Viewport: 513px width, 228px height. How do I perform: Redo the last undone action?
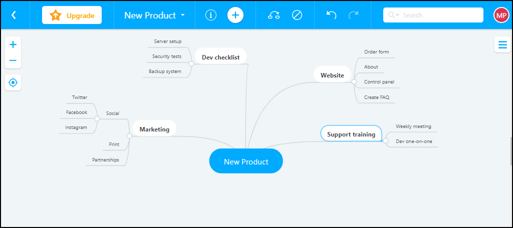(353, 15)
